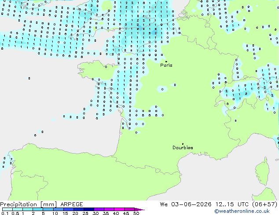Click the black dot marking Dourbies
The image size is (279, 215).
point(183,144)
